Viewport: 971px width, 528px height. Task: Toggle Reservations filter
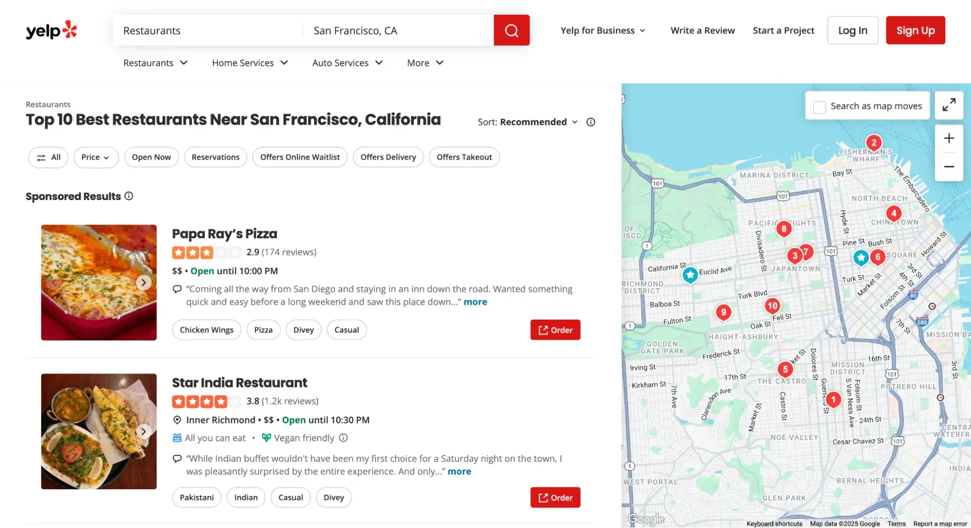click(x=216, y=157)
